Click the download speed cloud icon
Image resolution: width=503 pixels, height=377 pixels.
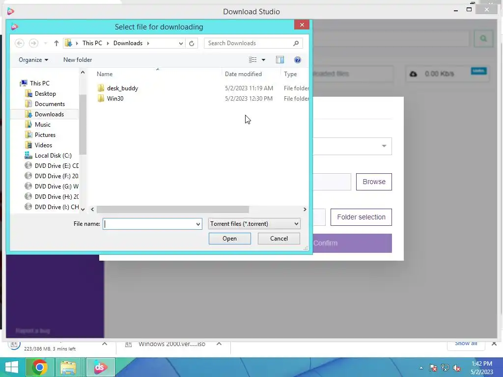414,74
